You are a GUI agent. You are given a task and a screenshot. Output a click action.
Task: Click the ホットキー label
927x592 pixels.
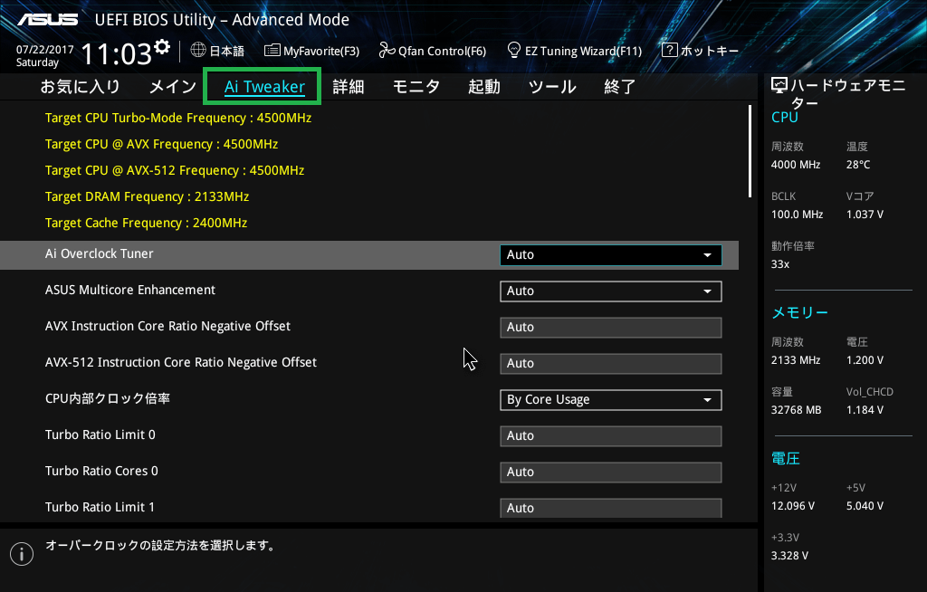(x=710, y=51)
